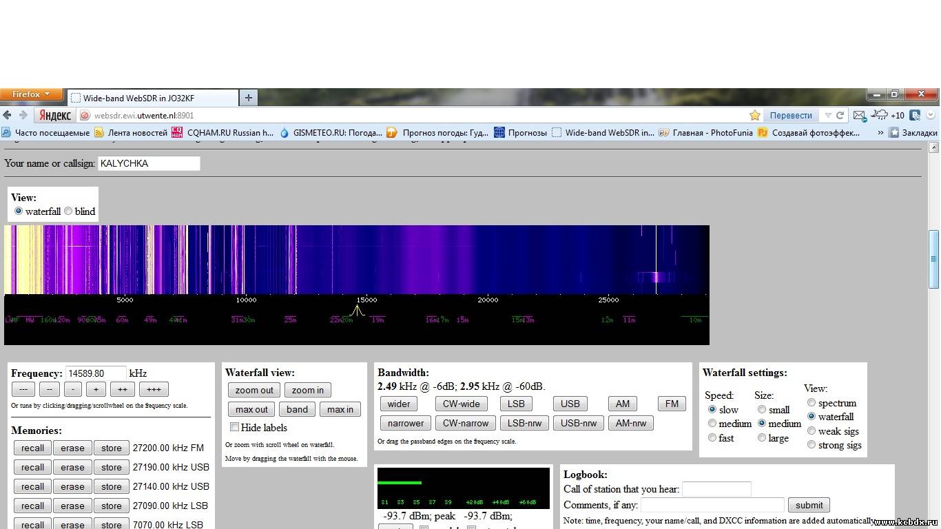Bookmark this page with the star icon
Screen dimensions: 941x529
pos(755,115)
